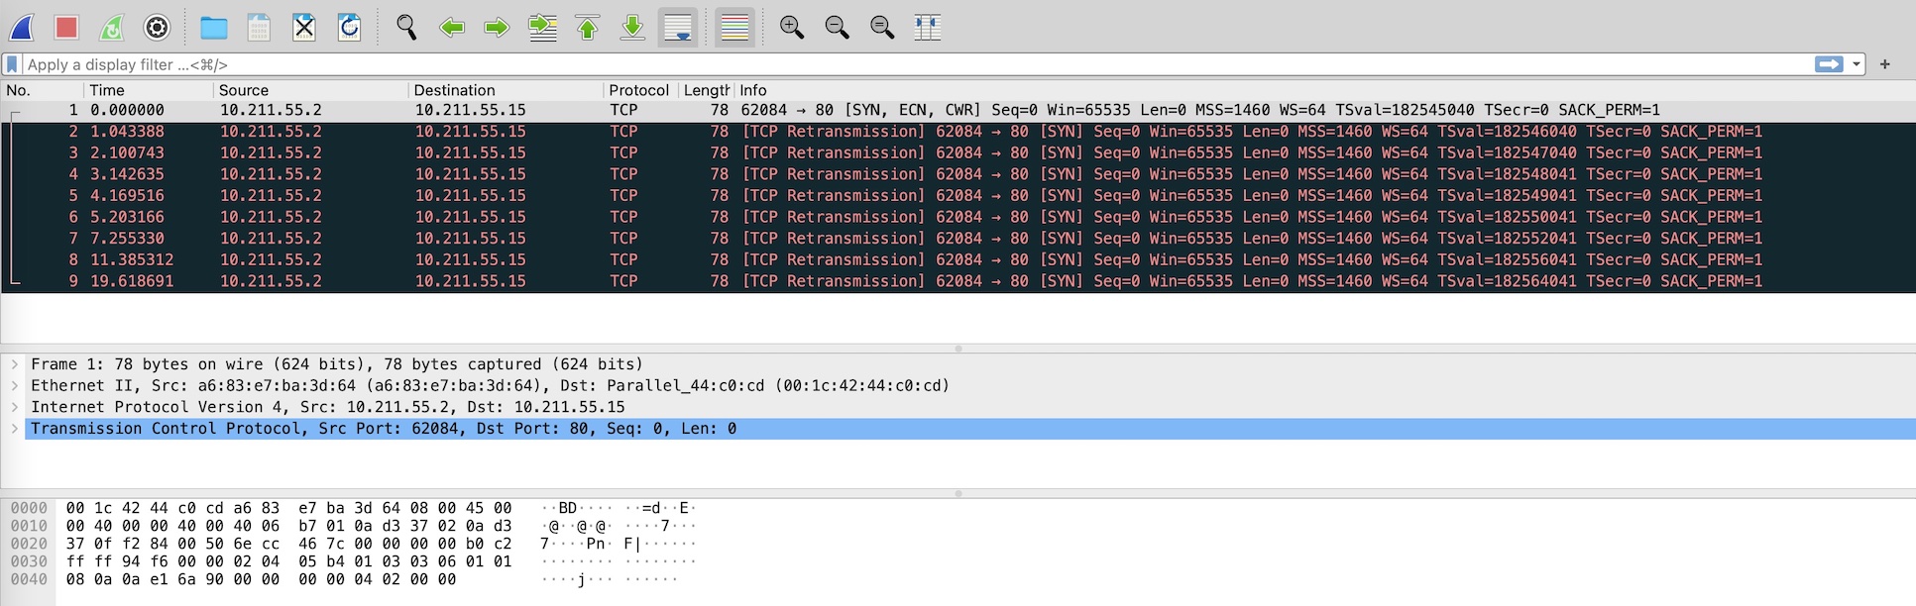1916x606 pixels.
Task: Click the find packet magnifier icon
Action: [406, 28]
